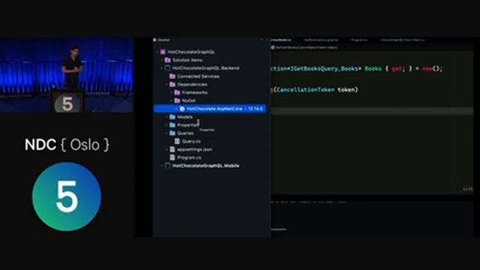Click the Solution Items folder icon
480x270 pixels.
[x=167, y=60]
